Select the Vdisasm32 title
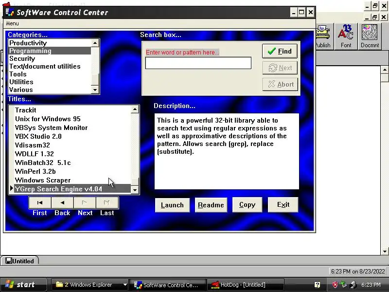Screen dimensions: 389x292 coord(72,145)
